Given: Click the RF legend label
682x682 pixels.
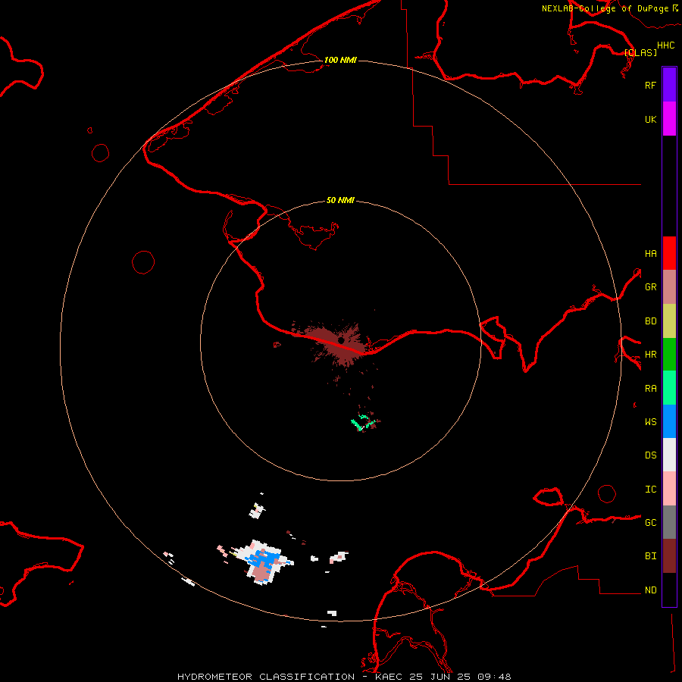Looking at the screenshot, I should [x=650, y=85].
